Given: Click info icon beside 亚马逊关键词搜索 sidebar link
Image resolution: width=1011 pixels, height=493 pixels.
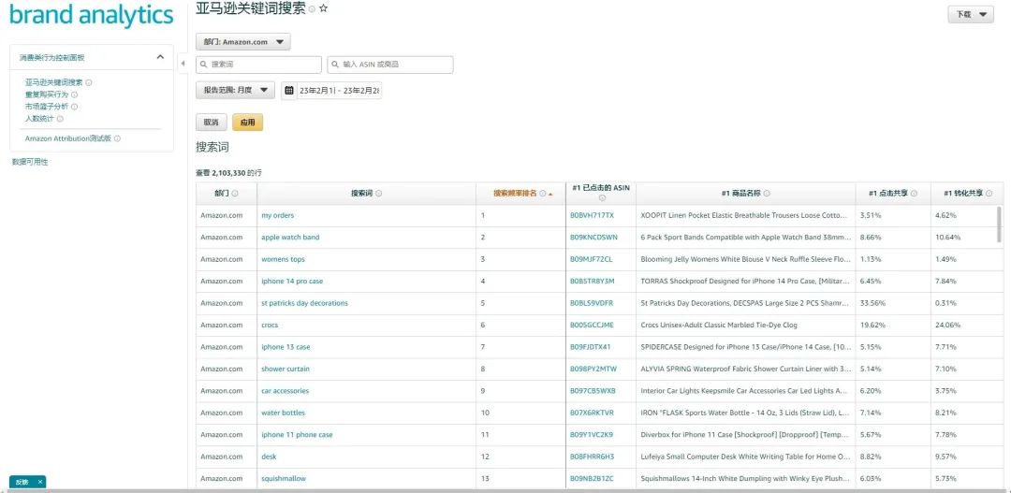Looking at the screenshot, I should pos(89,82).
